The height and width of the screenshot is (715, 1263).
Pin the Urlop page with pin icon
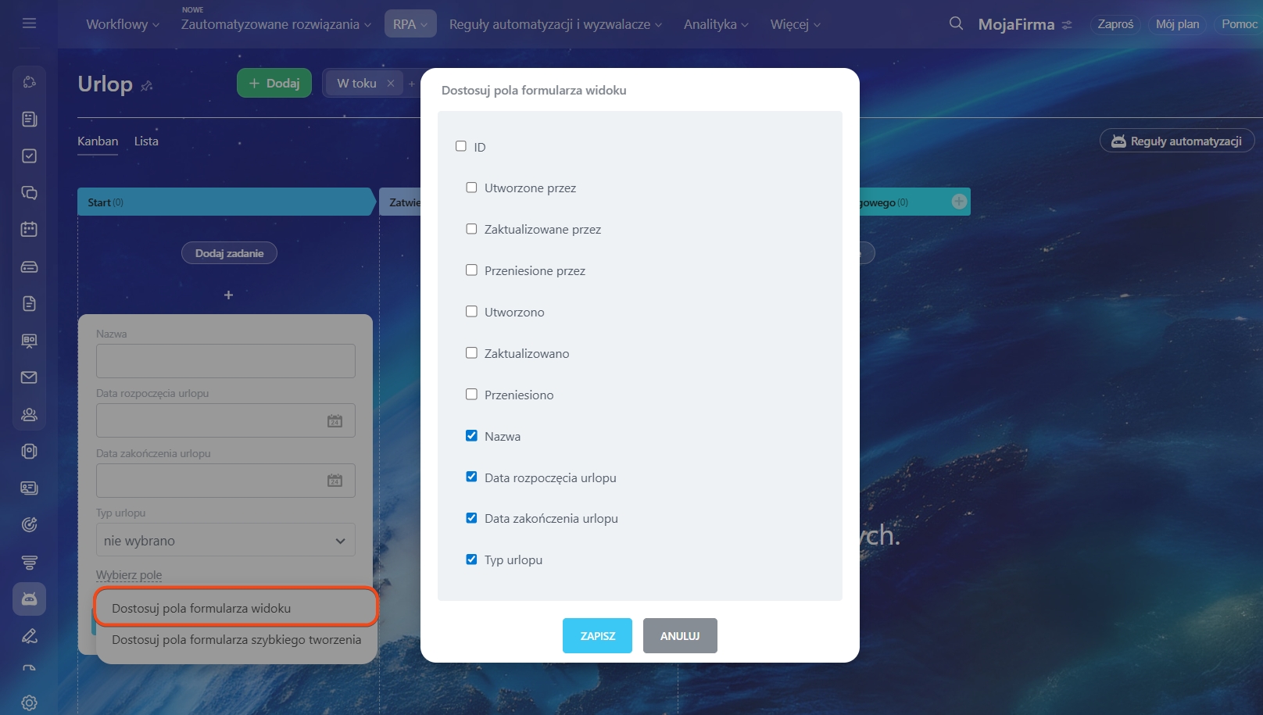146,85
